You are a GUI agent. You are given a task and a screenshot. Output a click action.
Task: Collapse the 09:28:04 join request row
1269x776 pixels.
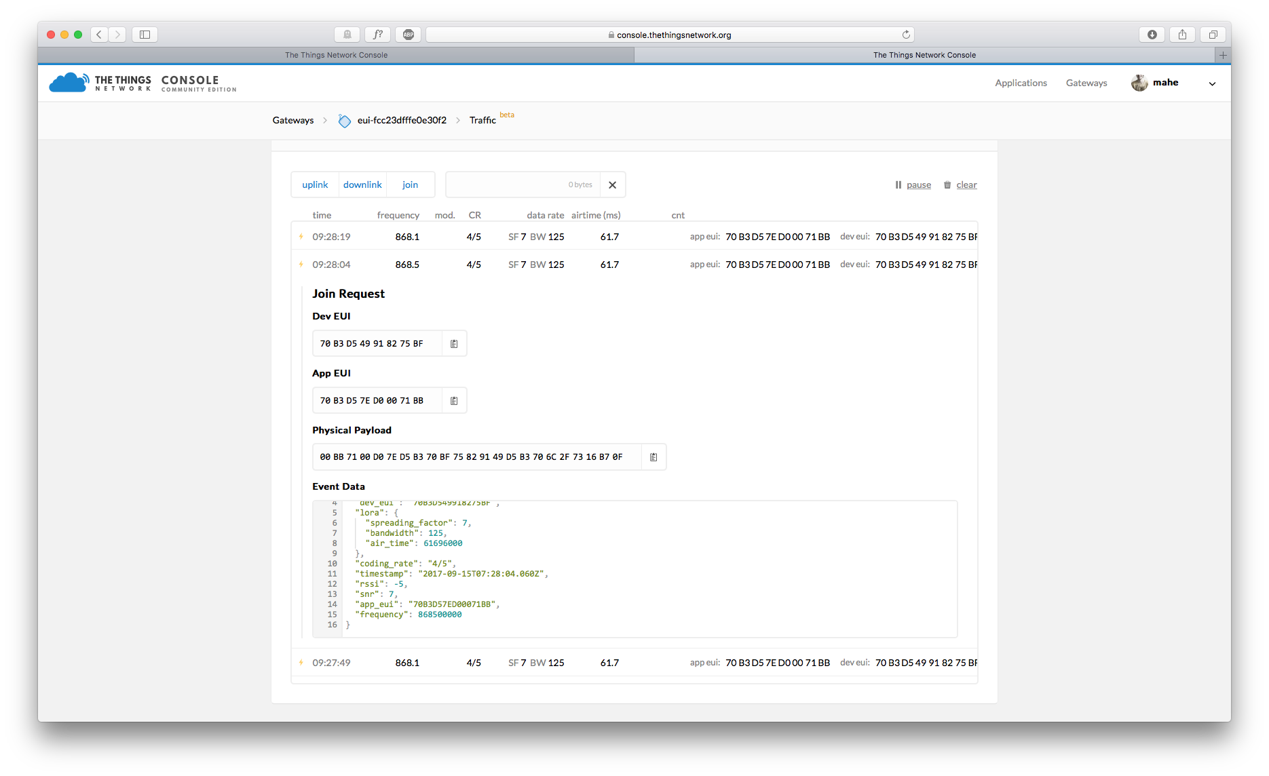click(634, 265)
